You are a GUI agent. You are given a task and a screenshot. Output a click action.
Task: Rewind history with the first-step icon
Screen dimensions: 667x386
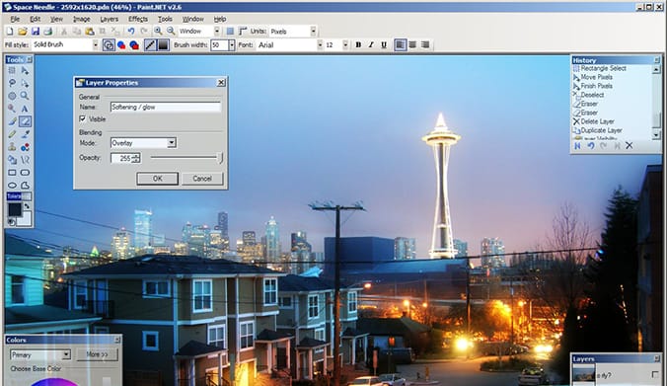(x=577, y=146)
